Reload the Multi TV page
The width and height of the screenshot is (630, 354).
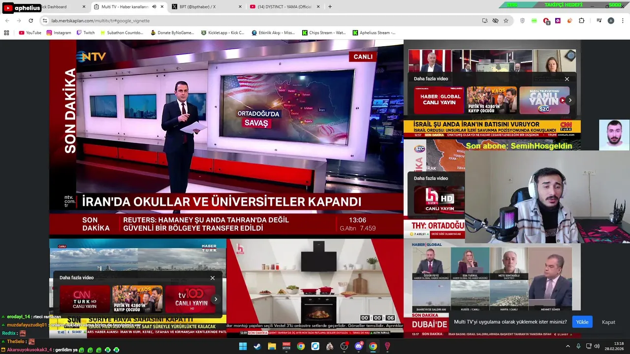point(31,21)
